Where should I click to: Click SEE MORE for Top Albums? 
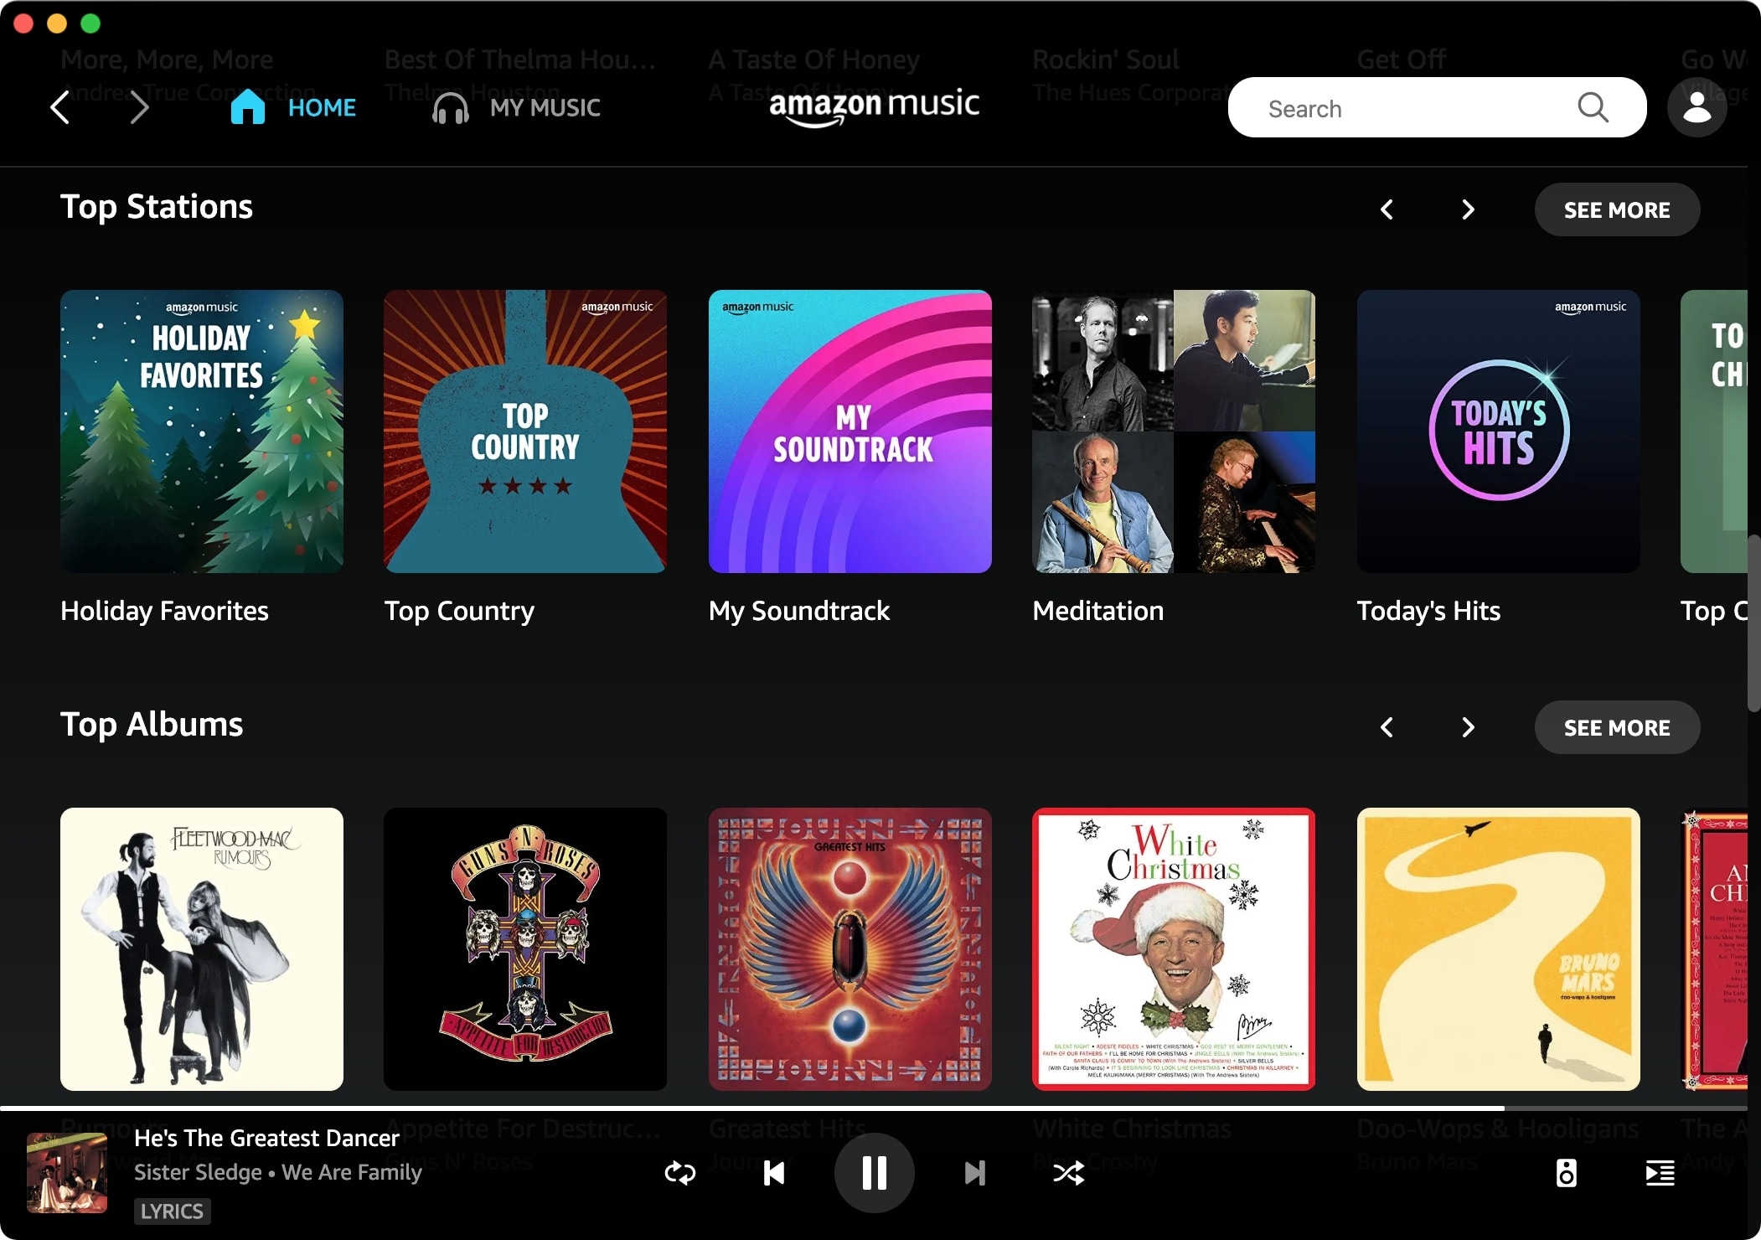pyautogui.click(x=1617, y=727)
